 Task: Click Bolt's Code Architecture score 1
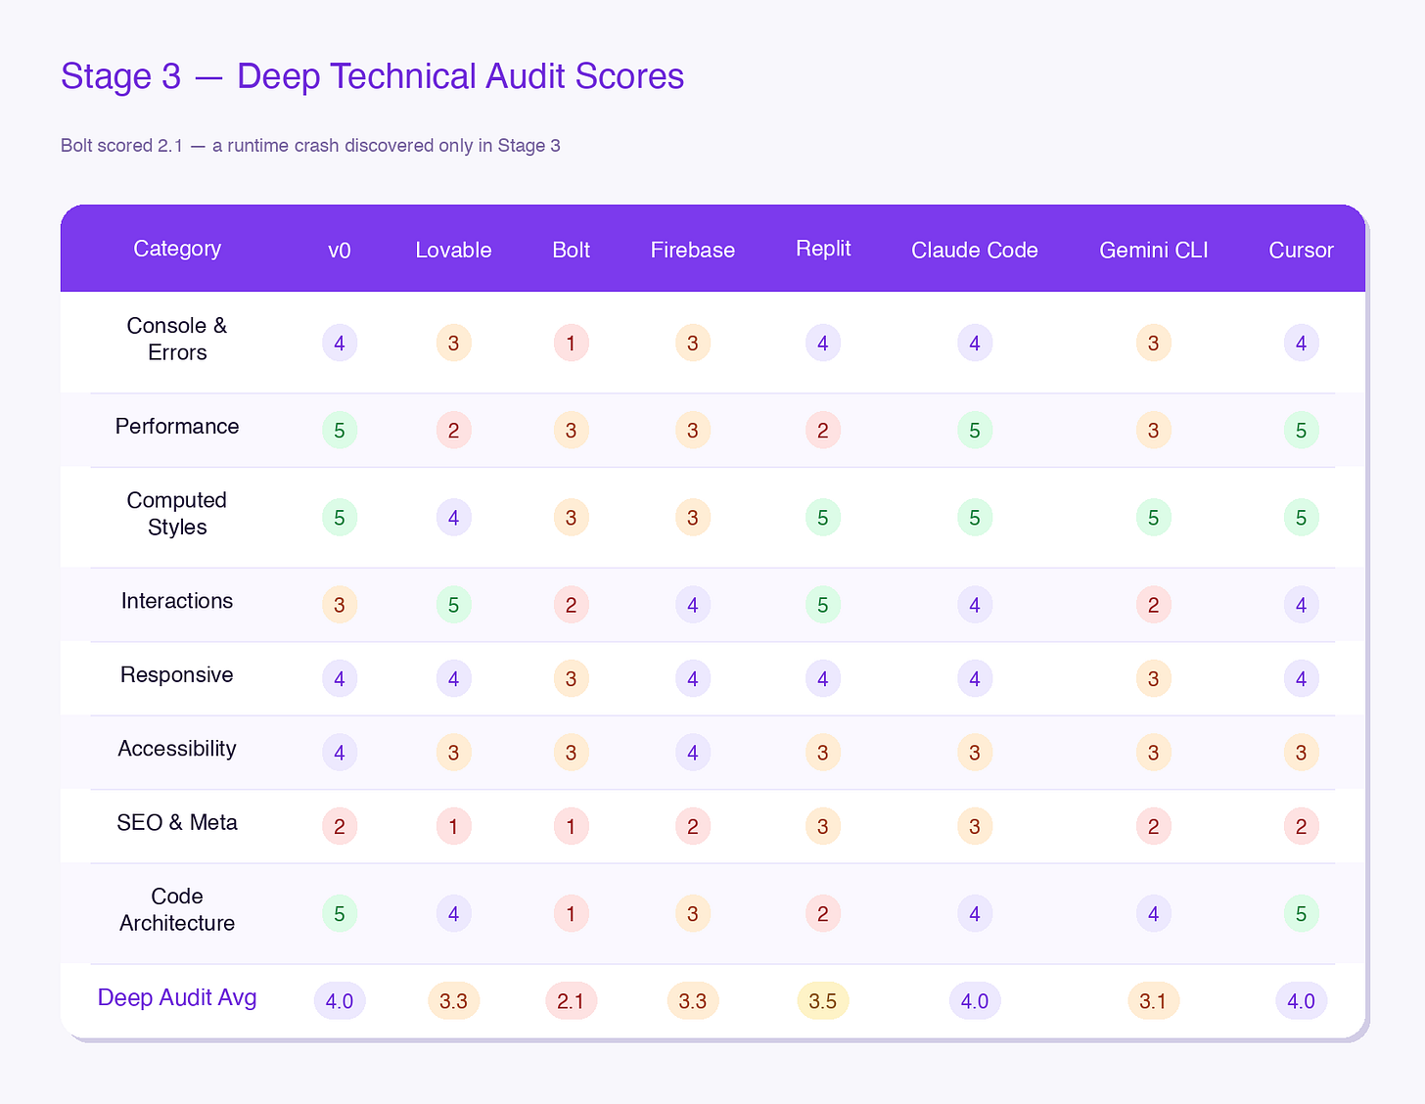point(571,914)
